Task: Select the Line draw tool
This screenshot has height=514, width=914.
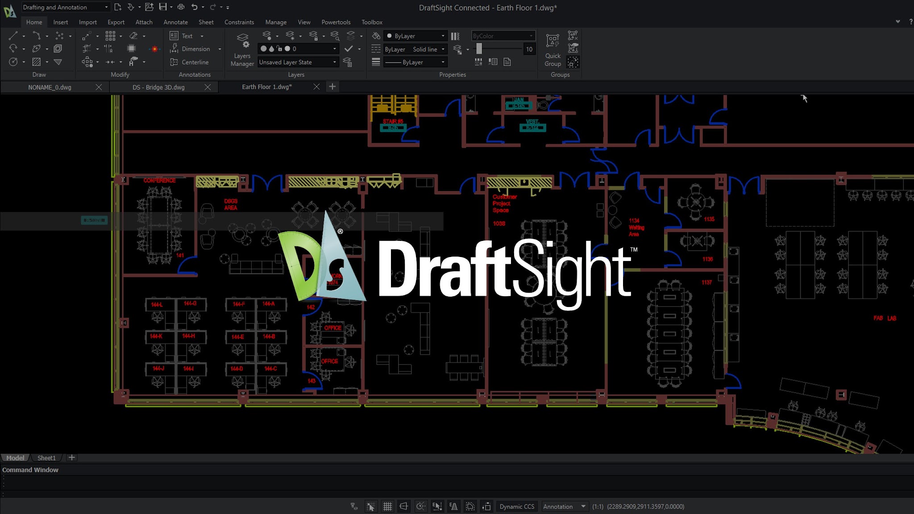Action: pyautogui.click(x=13, y=36)
